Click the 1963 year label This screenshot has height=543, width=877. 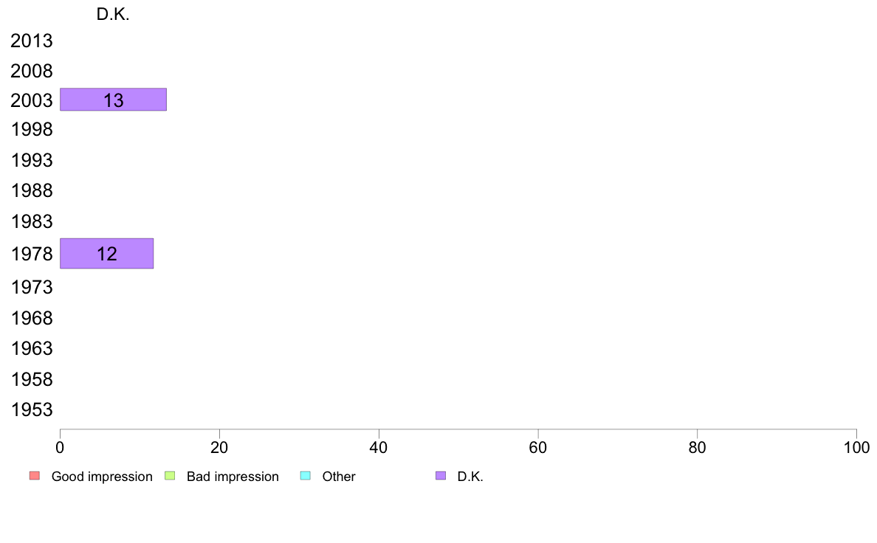click(x=32, y=349)
